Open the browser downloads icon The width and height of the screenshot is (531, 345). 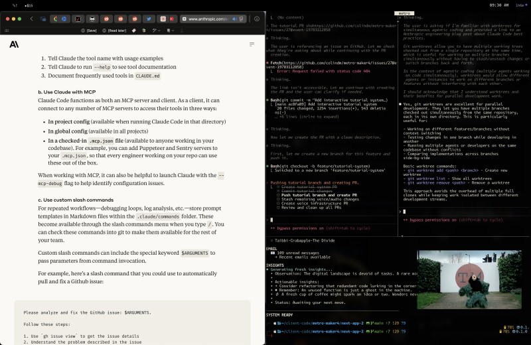pyautogui.click(x=257, y=19)
